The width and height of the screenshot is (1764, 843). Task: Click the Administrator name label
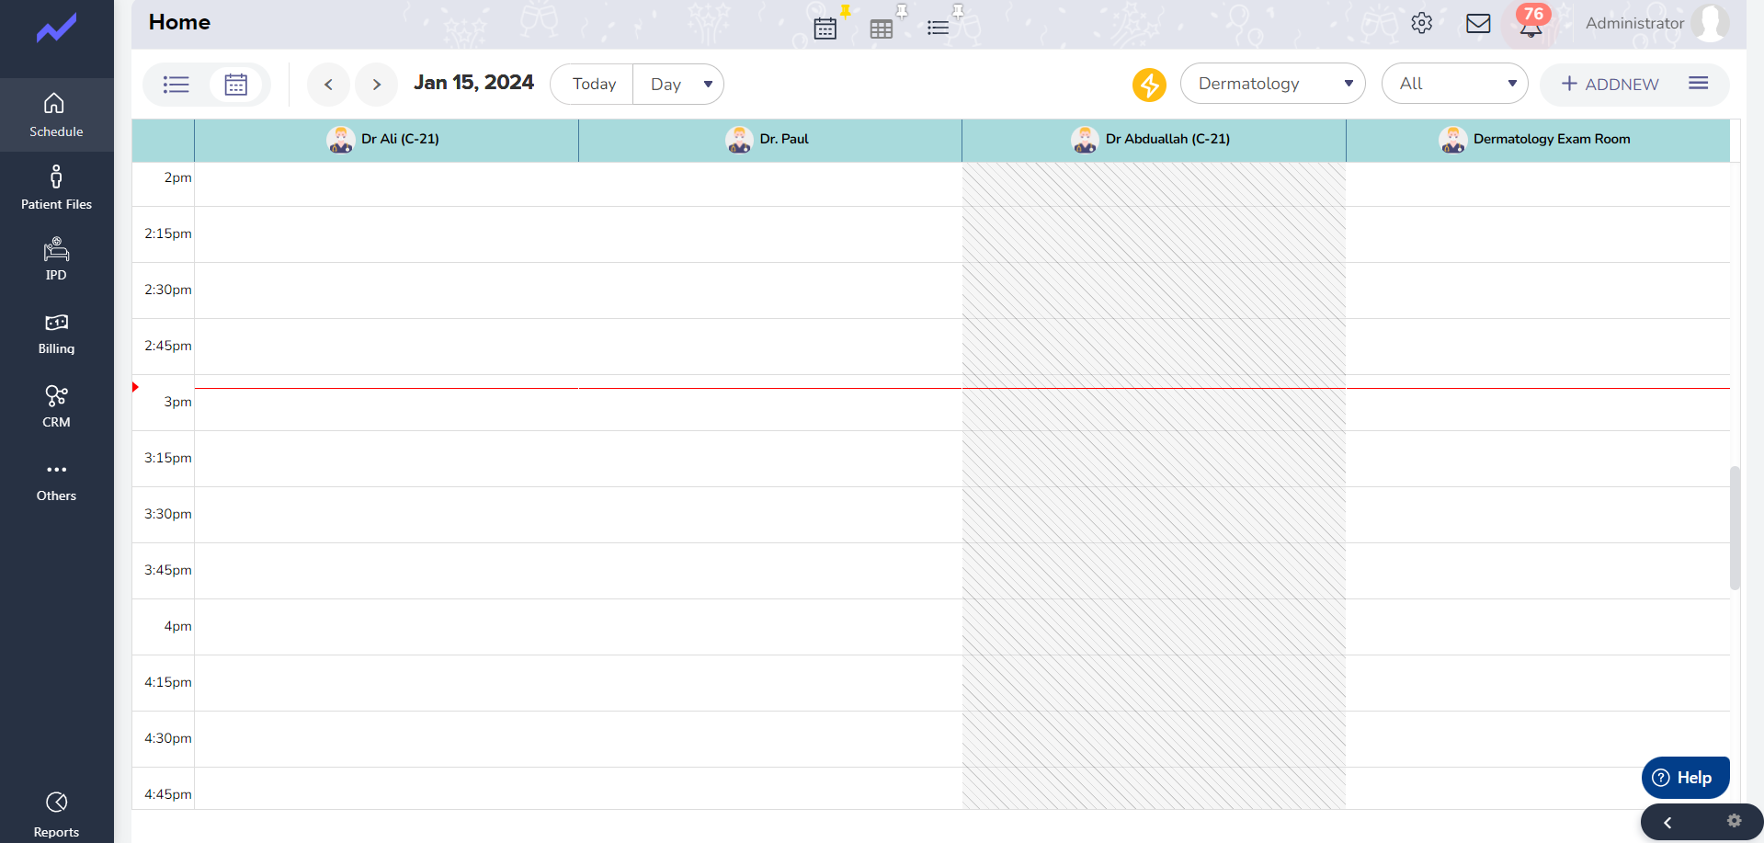(x=1634, y=23)
